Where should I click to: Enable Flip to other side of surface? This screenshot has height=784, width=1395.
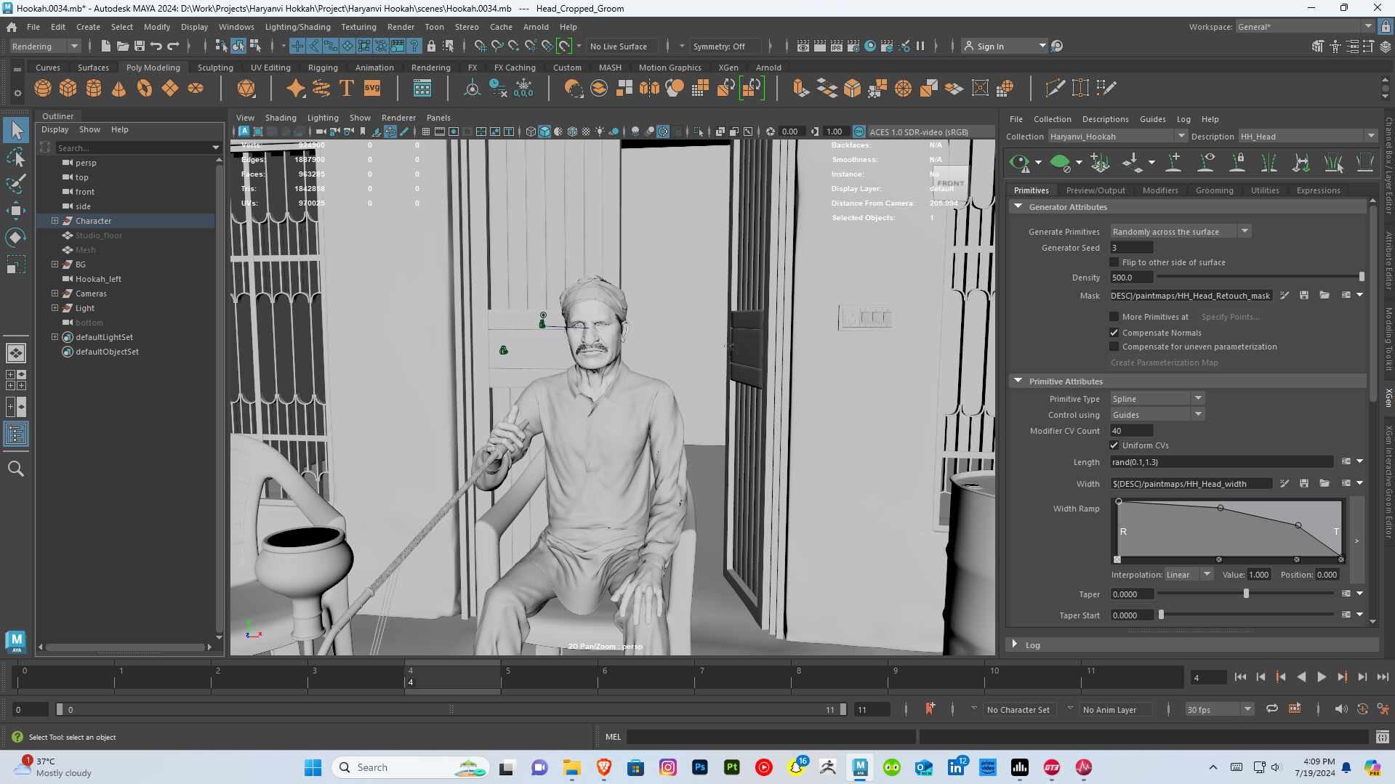click(x=1114, y=262)
